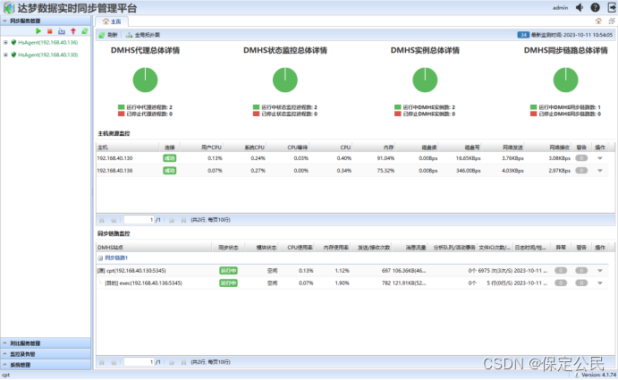This screenshot has height=380, width=618.
Task: Open the action dropdown for the cpt source row
Action: pyautogui.click(x=600, y=270)
